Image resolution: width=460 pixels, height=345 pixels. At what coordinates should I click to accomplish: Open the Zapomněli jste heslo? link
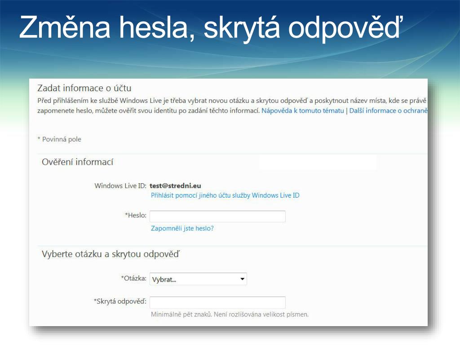pos(182,228)
